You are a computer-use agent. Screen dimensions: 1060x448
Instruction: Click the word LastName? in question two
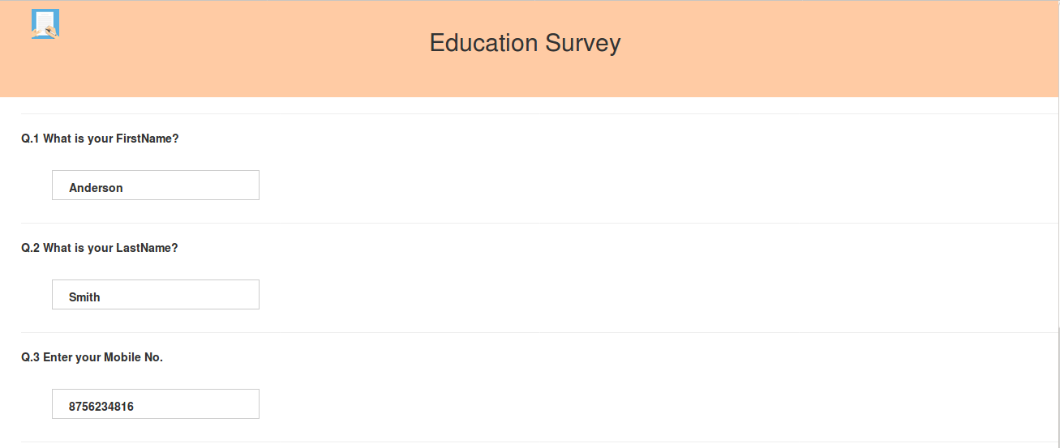[x=147, y=248]
